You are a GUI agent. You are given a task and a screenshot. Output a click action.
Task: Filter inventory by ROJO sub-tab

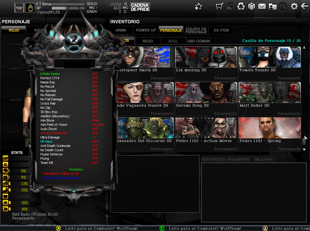coord(148,41)
